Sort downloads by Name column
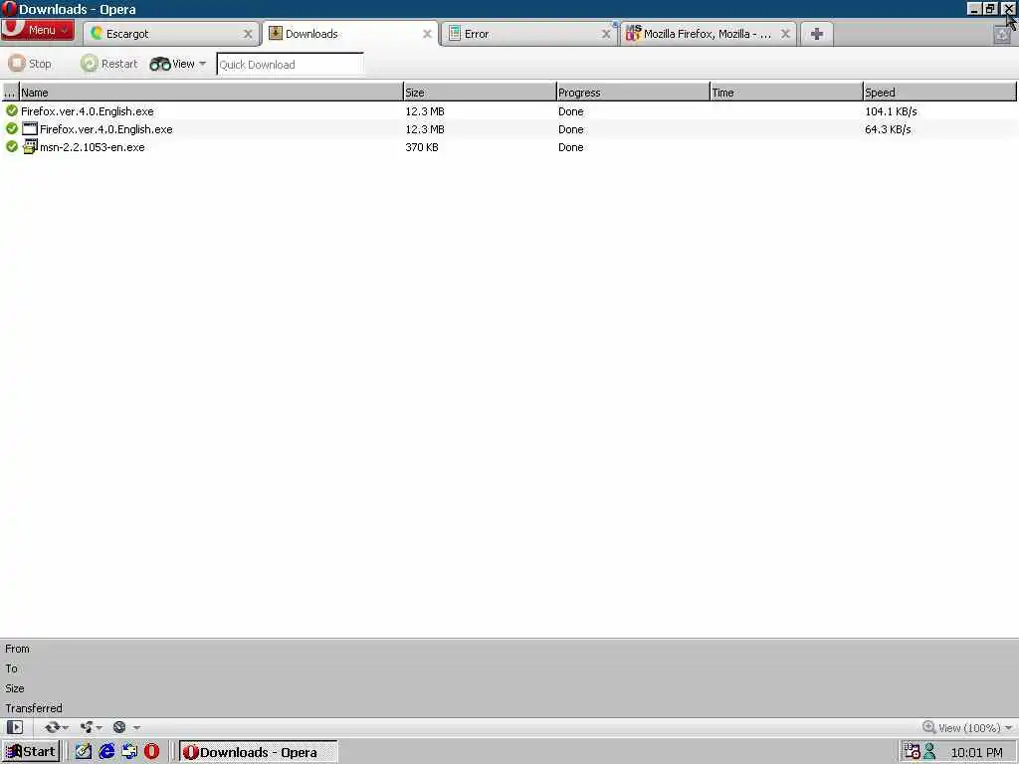The image size is (1019, 764). [211, 93]
